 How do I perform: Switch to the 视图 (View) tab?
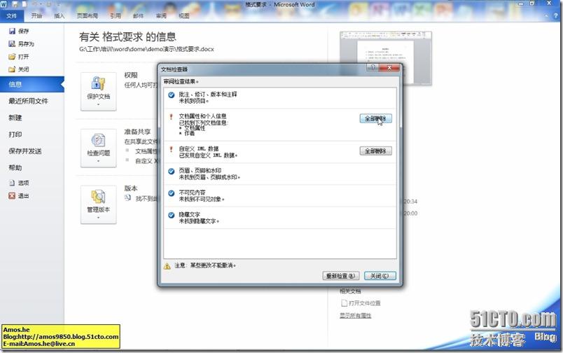(184, 16)
